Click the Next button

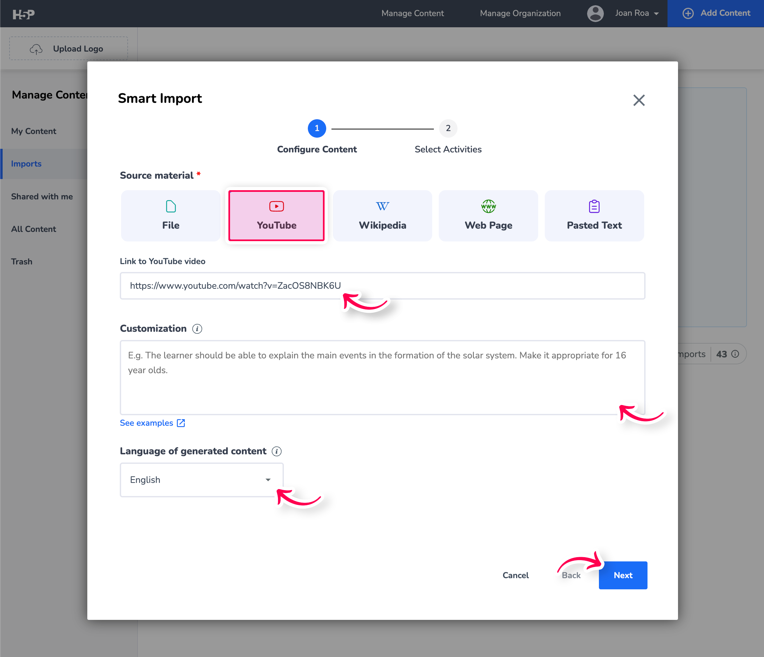pyautogui.click(x=623, y=576)
